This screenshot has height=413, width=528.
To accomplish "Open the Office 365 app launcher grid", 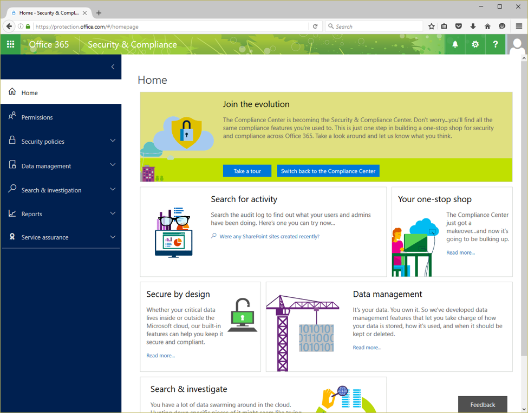I will tap(10, 44).
